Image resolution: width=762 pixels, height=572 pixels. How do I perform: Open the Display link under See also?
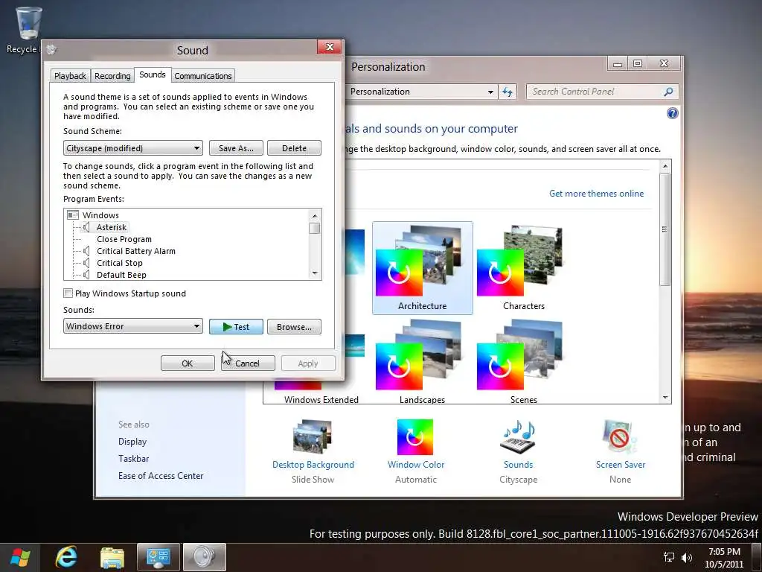[132, 442]
